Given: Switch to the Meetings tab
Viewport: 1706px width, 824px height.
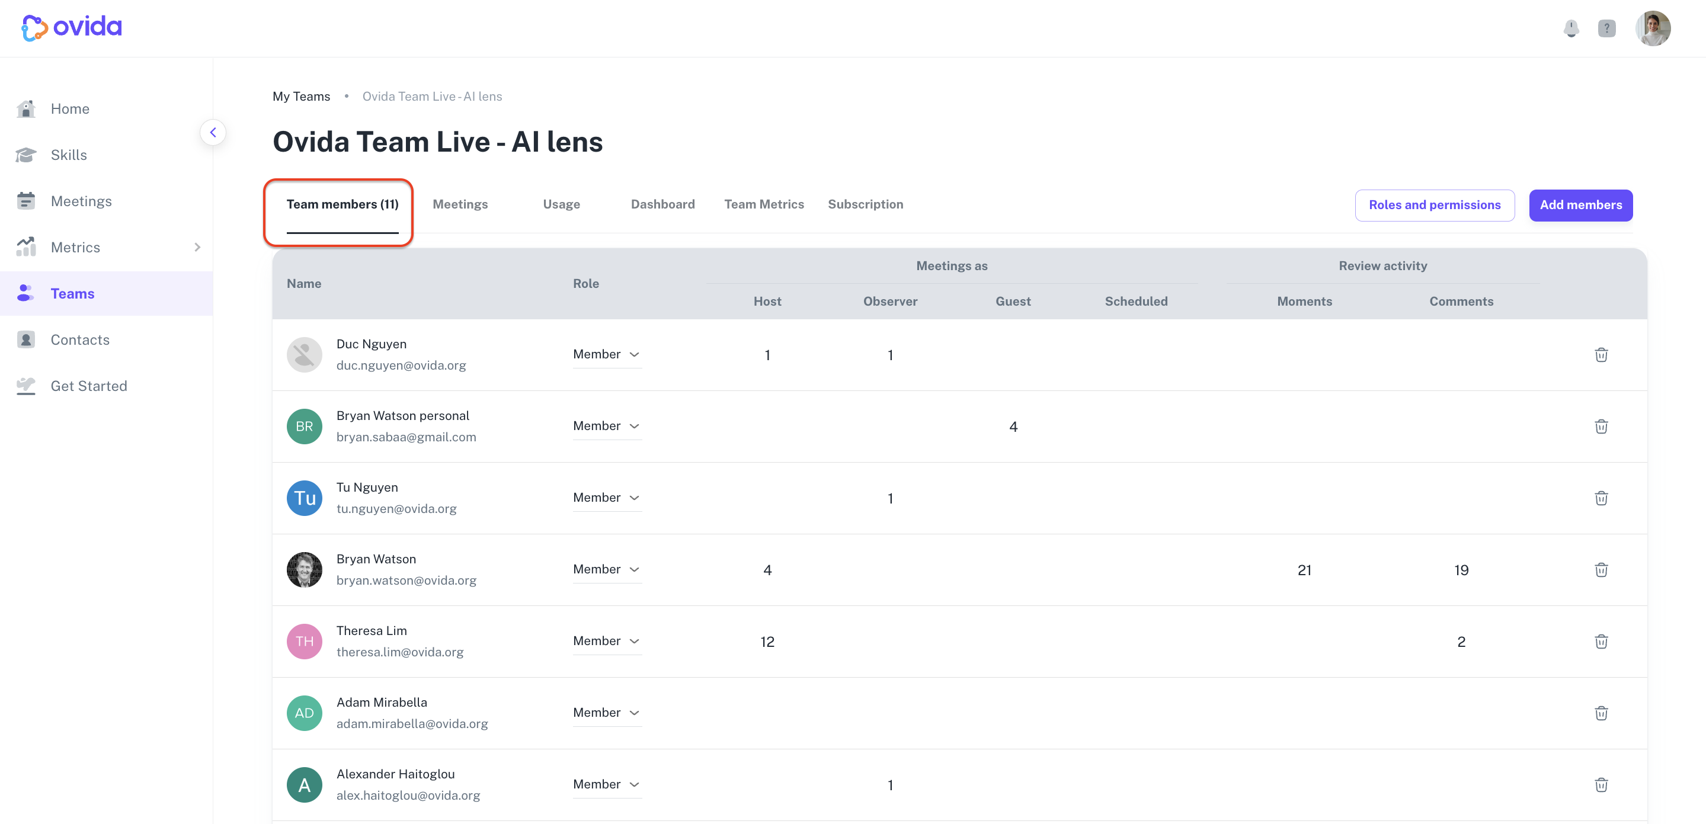Looking at the screenshot, I should (x=460, y=204).
